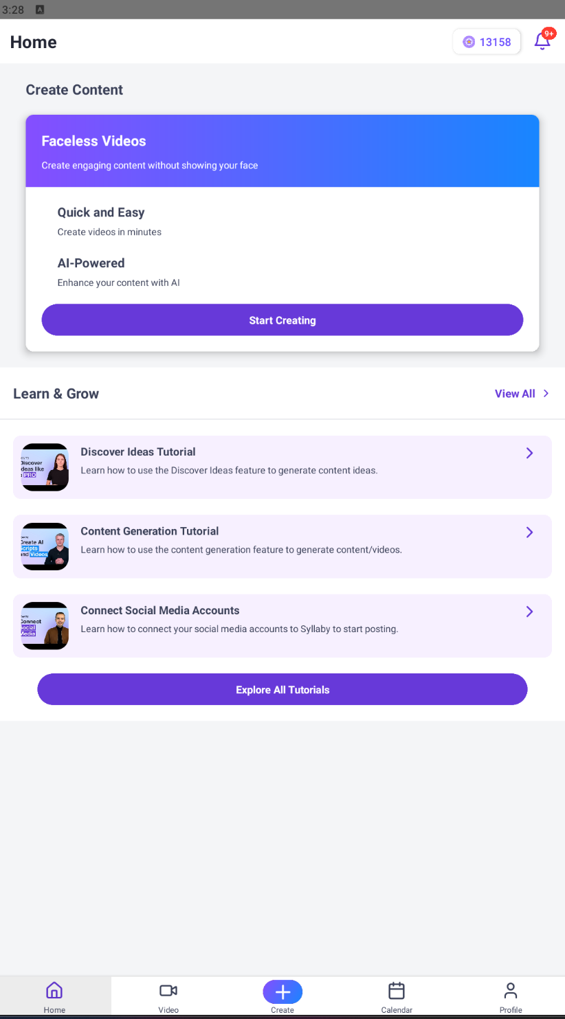Screen dimensions: 565x1019
Task: Open the Video camera icon
Action: pyautogui.click(x=168, y=990)
